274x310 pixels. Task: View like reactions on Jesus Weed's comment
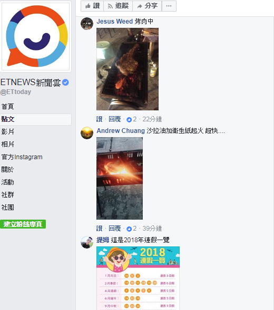(x=131, y=119)
